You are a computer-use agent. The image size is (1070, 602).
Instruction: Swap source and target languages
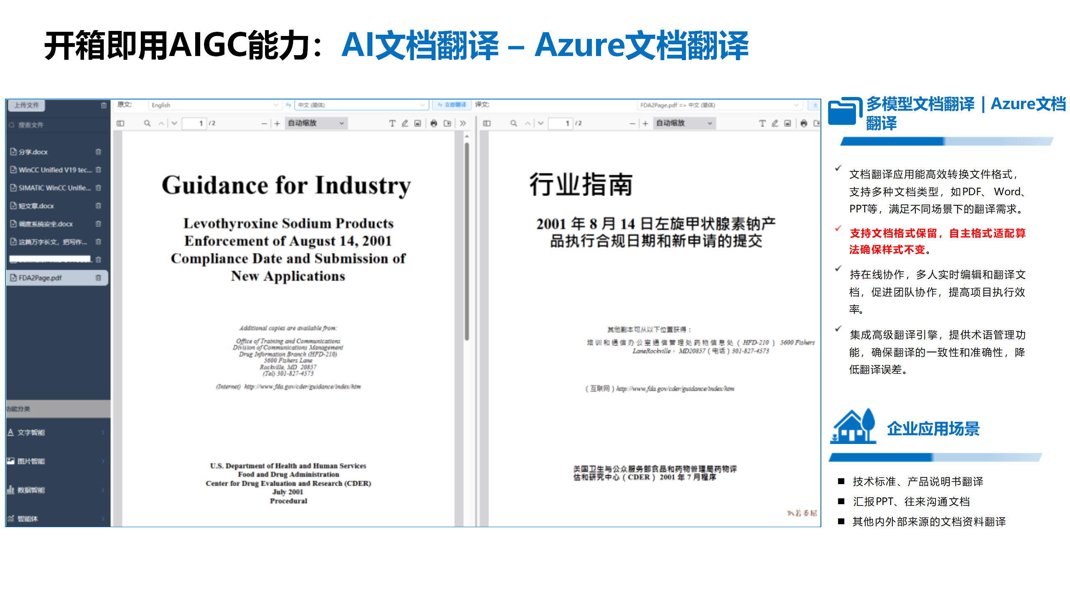[x=288, y=105]
